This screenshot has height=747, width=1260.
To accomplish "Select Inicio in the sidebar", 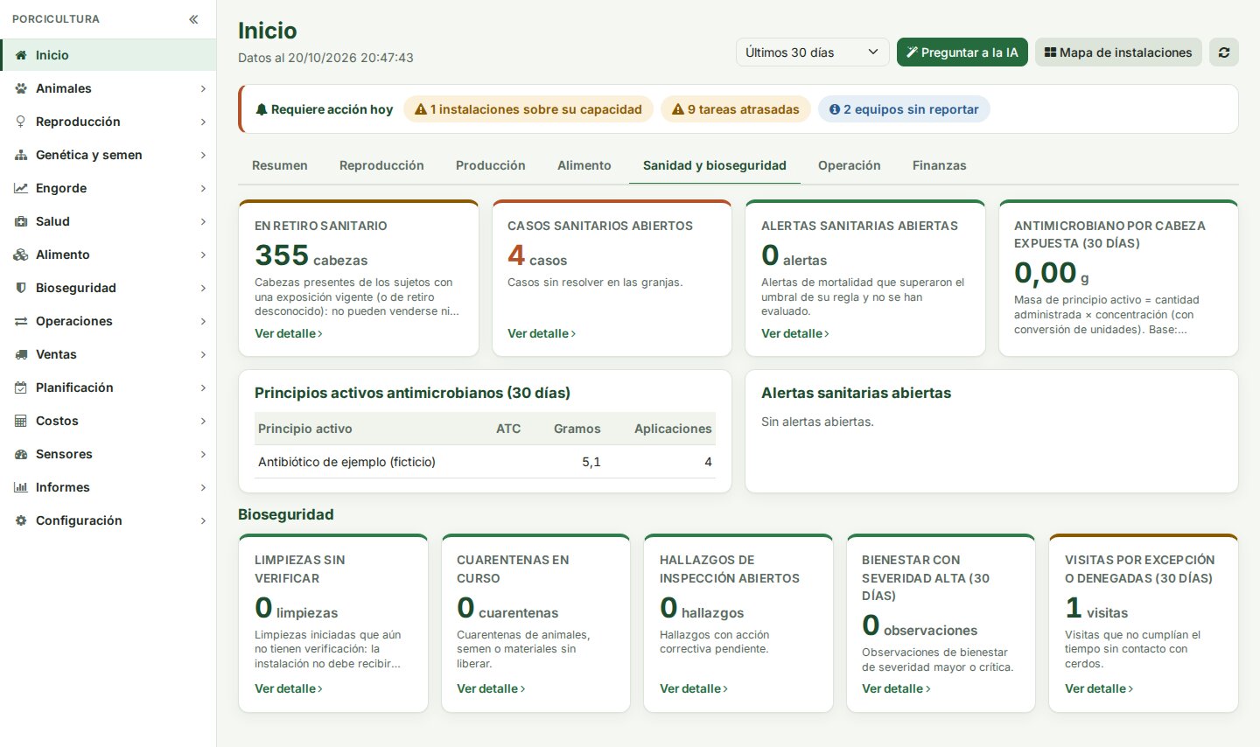I will click(108, 55).
